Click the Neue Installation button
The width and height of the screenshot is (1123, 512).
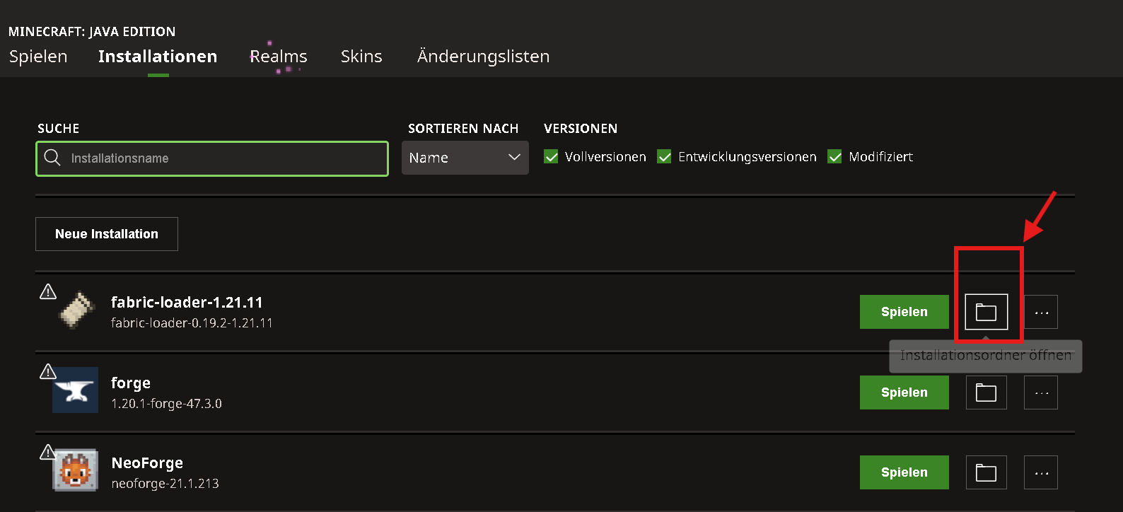click(107, 234)
